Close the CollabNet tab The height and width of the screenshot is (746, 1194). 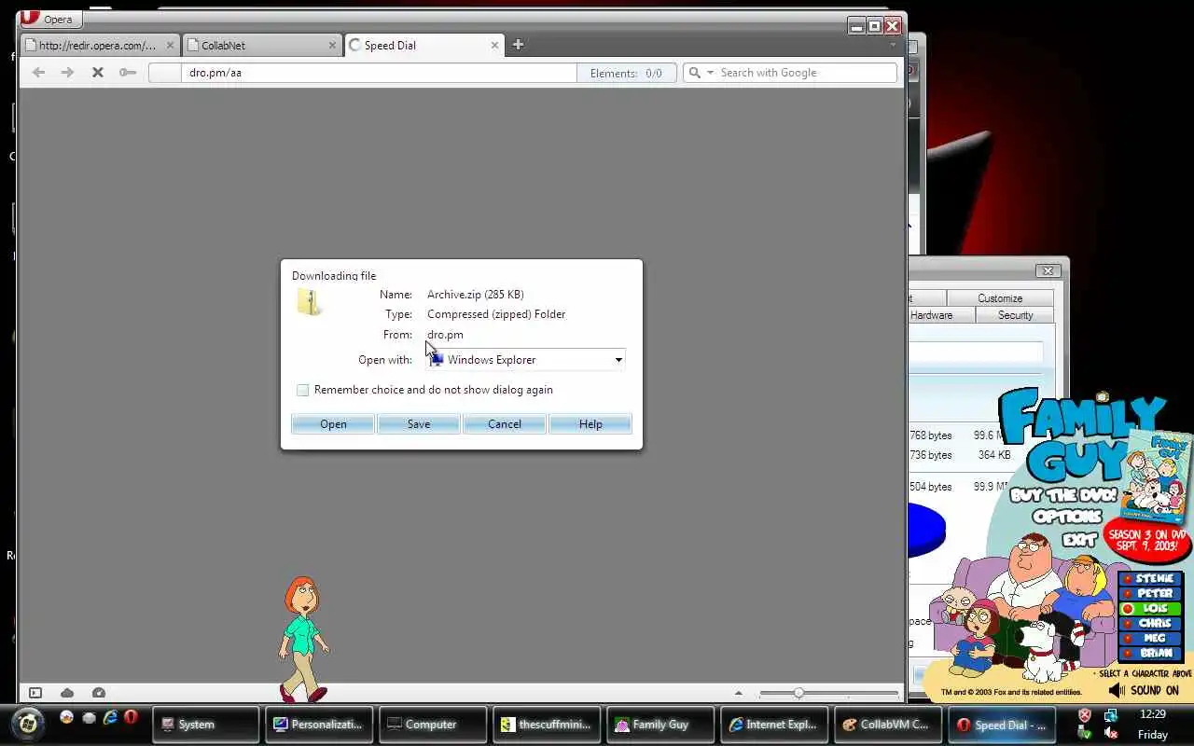pyautogui.click(x=332, y=45)
